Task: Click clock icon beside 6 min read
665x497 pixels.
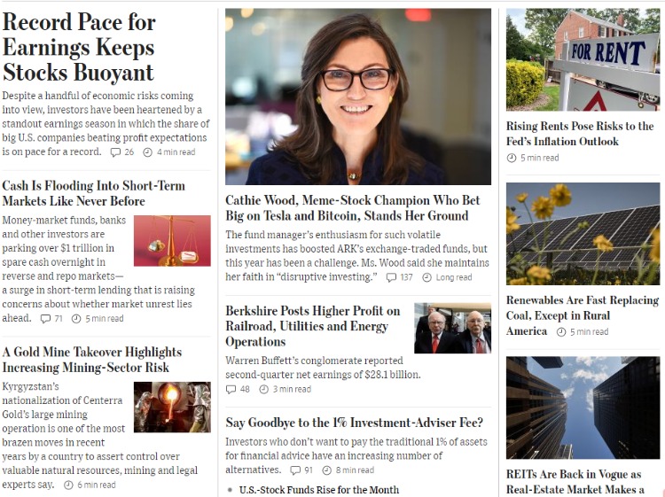Action: 68,485
